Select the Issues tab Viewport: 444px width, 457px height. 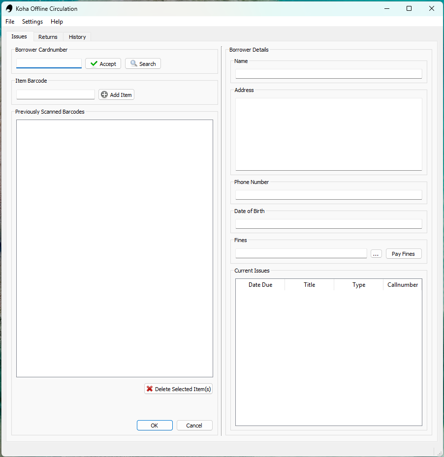click(19, 36)
